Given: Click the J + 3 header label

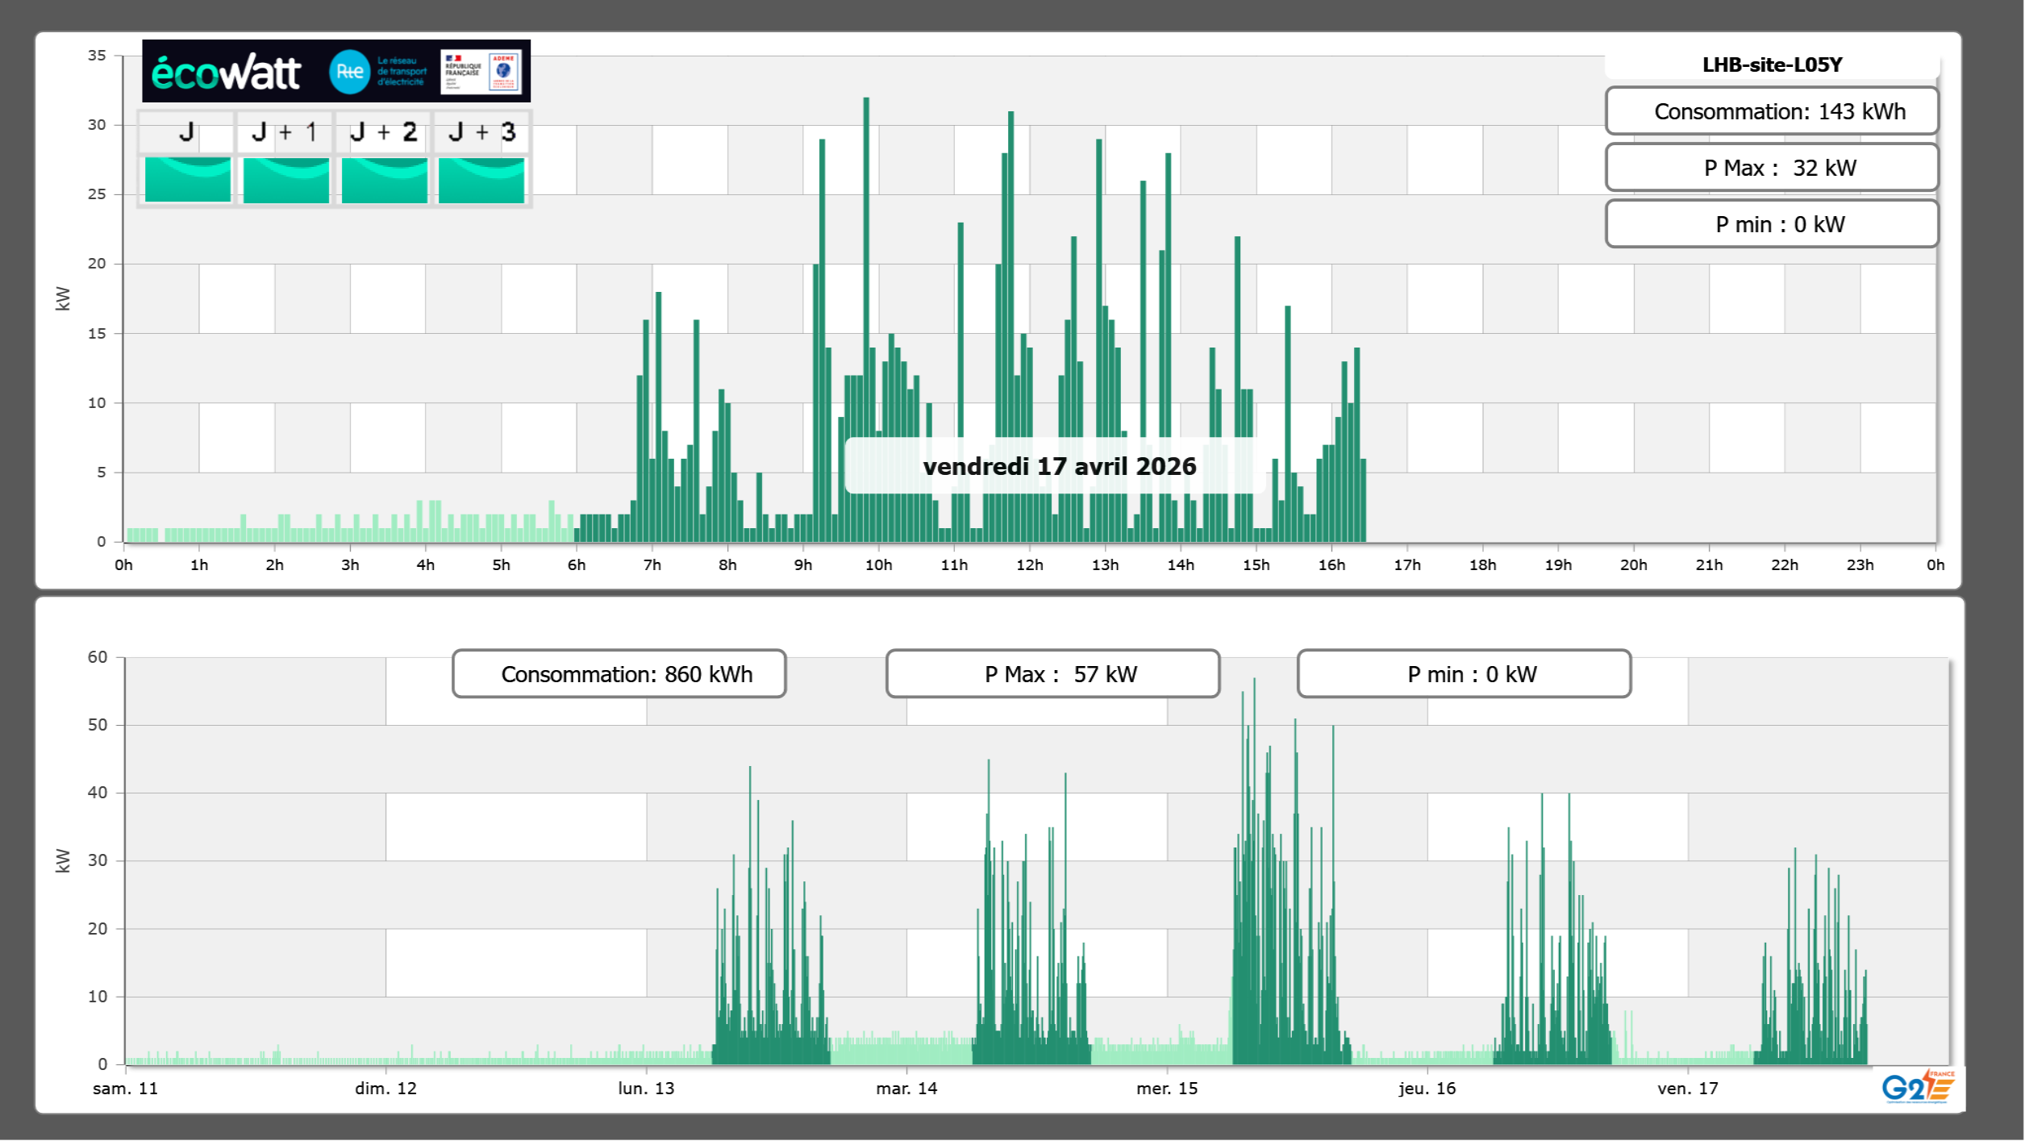Looking at the screenshot, I should 481,132.
